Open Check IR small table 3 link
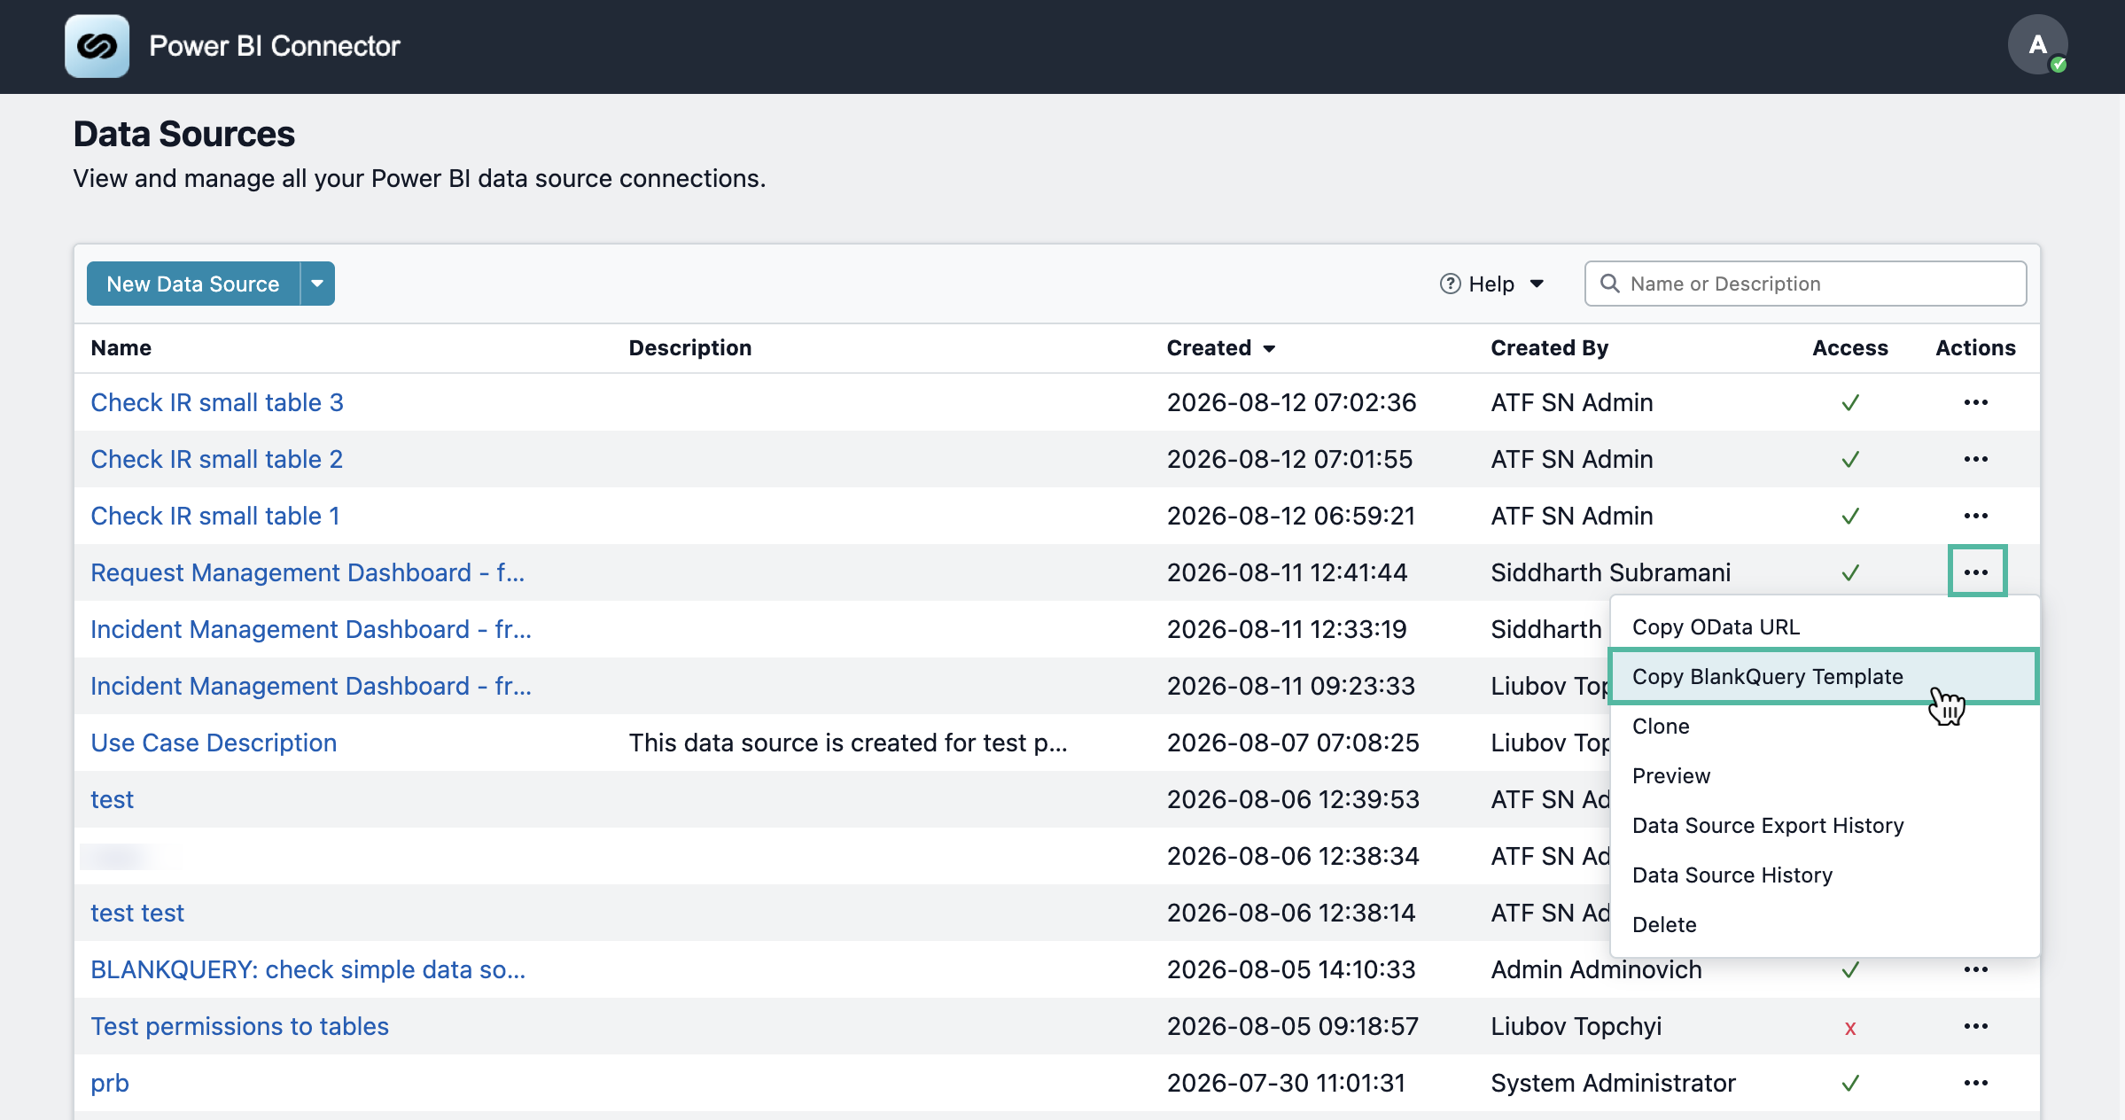This screenshot has width=2125, height=1120. coord(217,402)
